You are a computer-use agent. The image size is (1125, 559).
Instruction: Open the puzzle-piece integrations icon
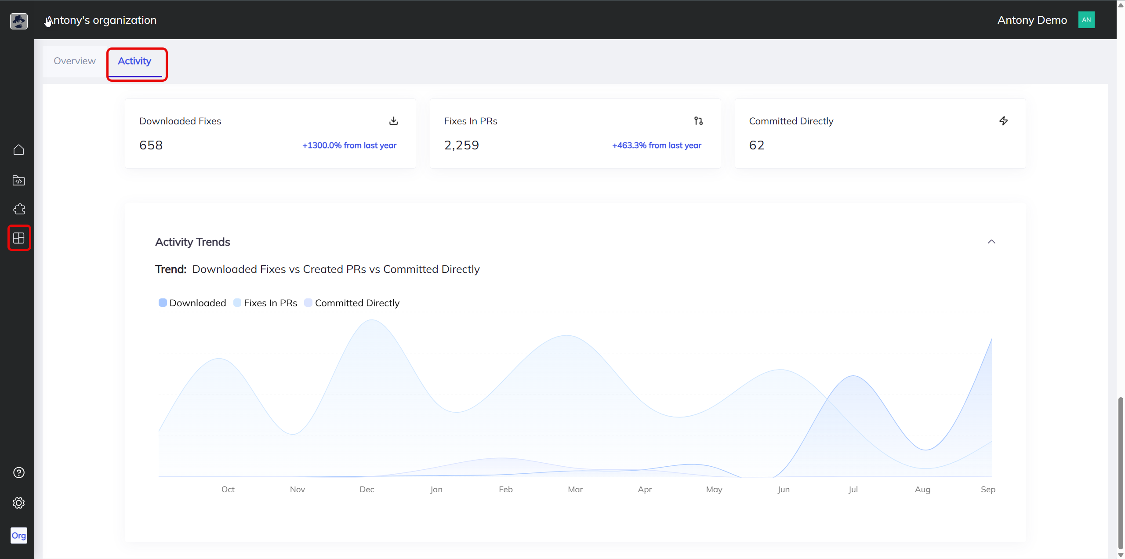[x=18, y=209]
